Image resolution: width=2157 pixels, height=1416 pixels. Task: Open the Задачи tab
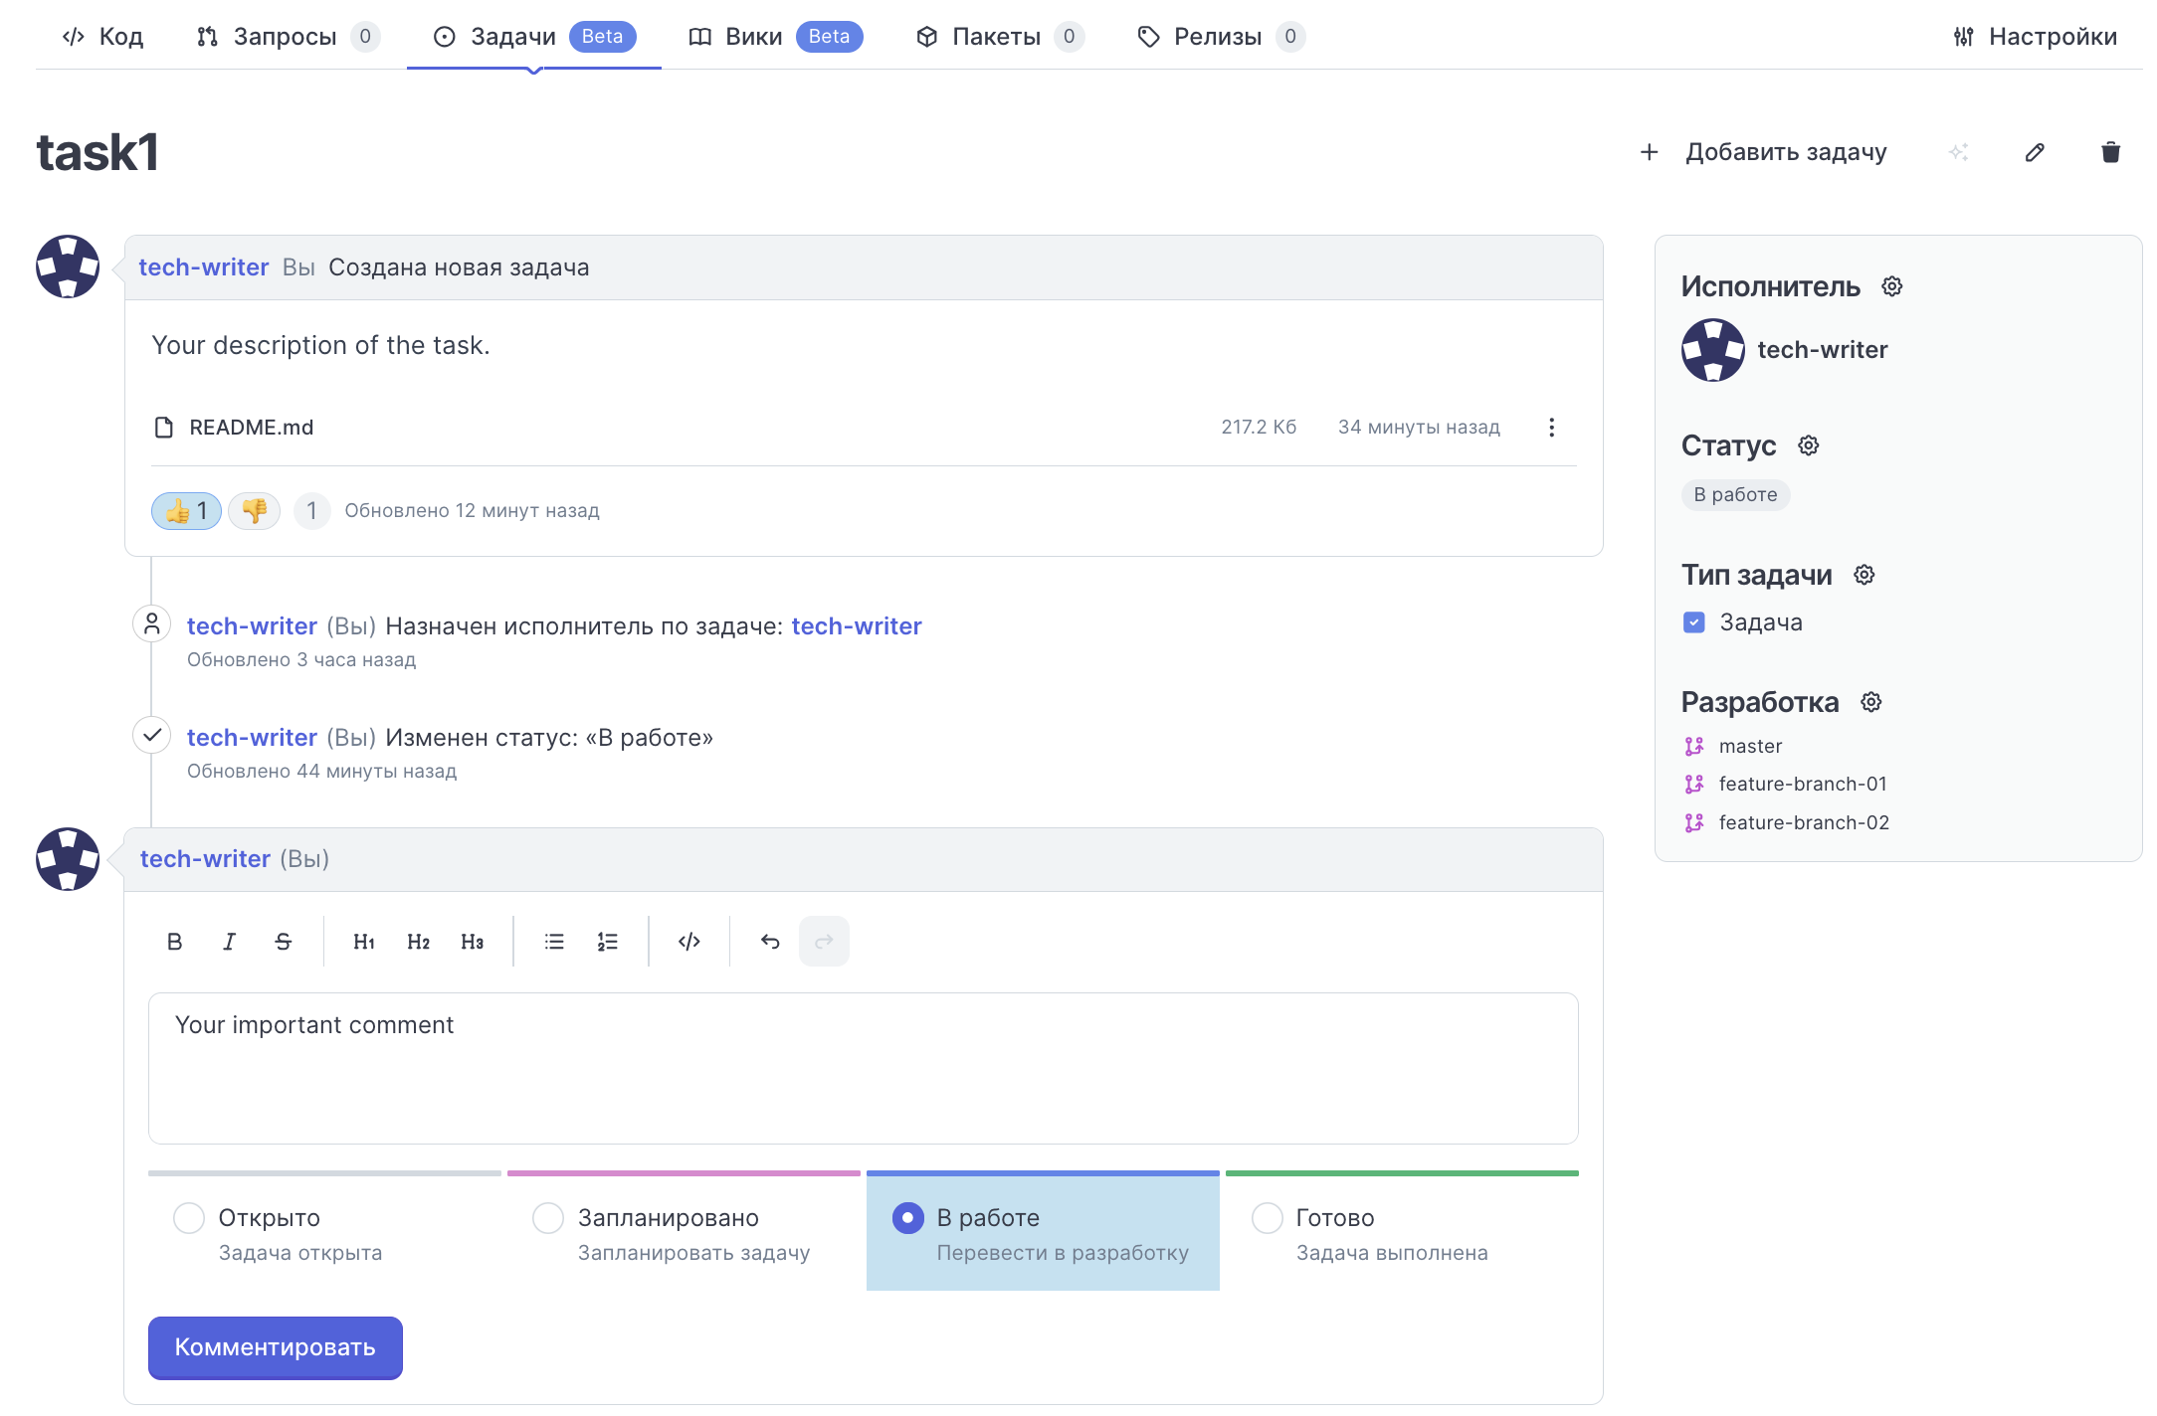534,37
